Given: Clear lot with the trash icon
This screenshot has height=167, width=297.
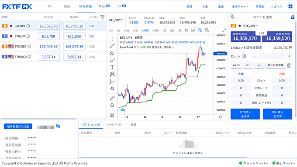Looking at the screenshot, I should point(289,65).
